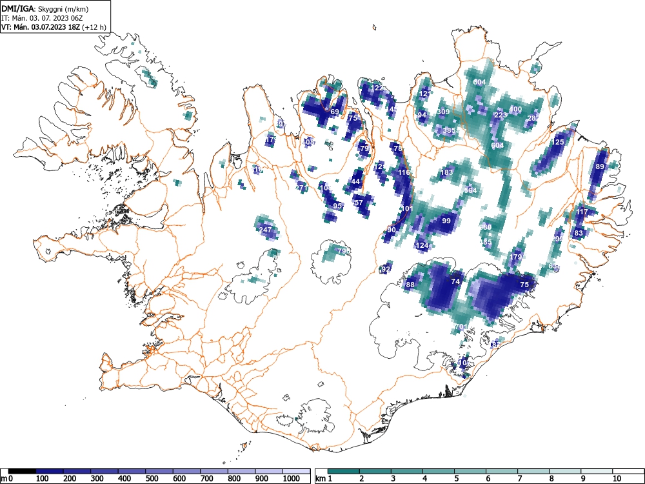
Task: Click the 364 visibility value on map
Action: [x=470, y=190]
